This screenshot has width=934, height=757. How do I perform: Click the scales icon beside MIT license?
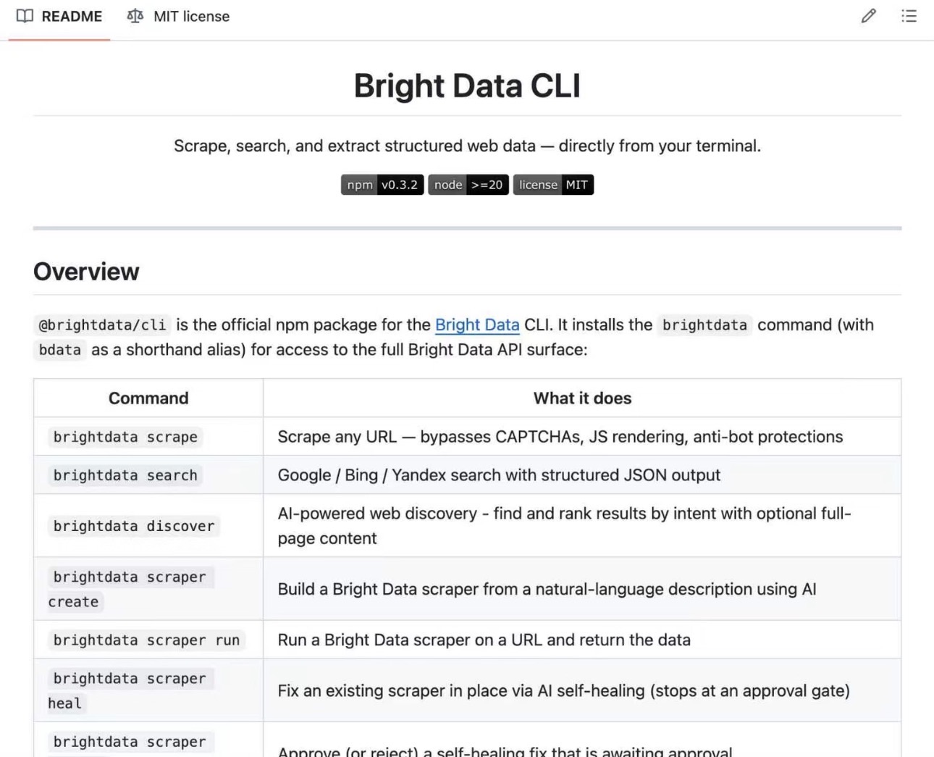tap(135, 16)
